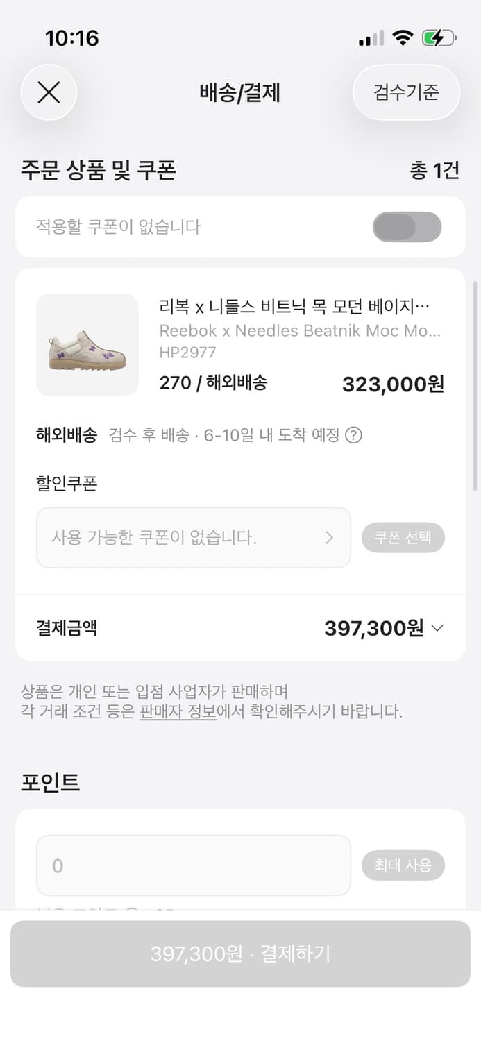481x1041 pixels.
Task: Open the 검수기준 inspection criteria button
Action: tap(406, 92)
